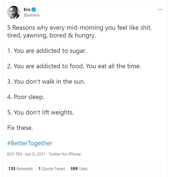Click the blue verified badge icon
170x177 pixels.
point(34,10)
